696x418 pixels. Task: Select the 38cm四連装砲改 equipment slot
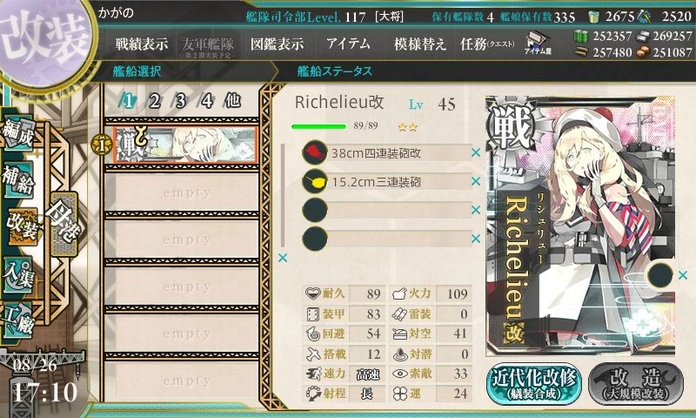(386, 153)
